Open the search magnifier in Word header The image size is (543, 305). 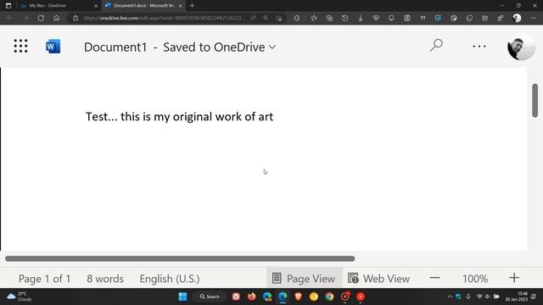(436, 45)
